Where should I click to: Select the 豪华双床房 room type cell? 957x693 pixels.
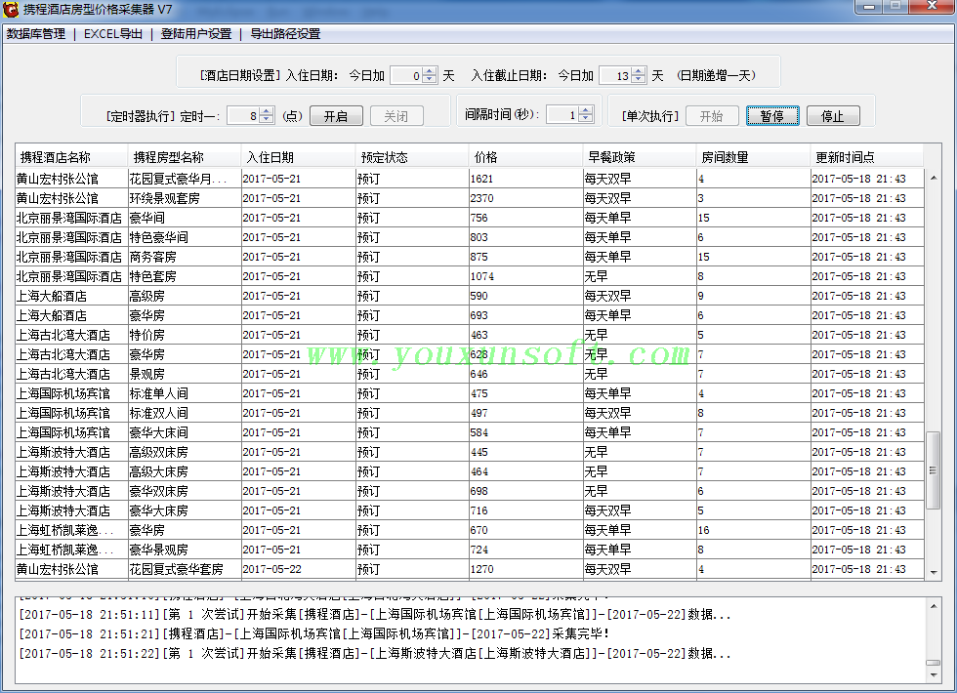click(185, 491)
